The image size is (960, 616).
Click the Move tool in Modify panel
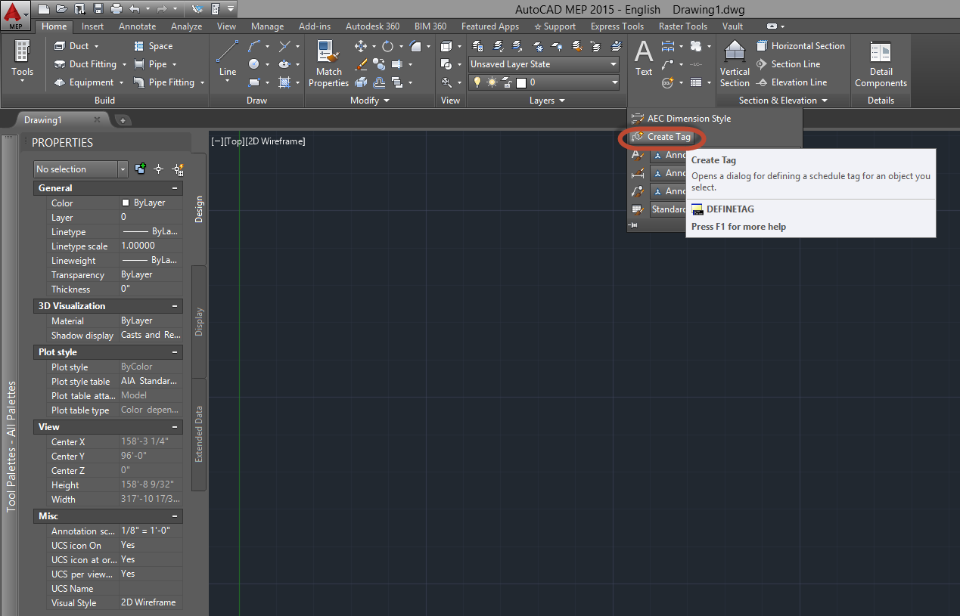click(x=362, y=45)
